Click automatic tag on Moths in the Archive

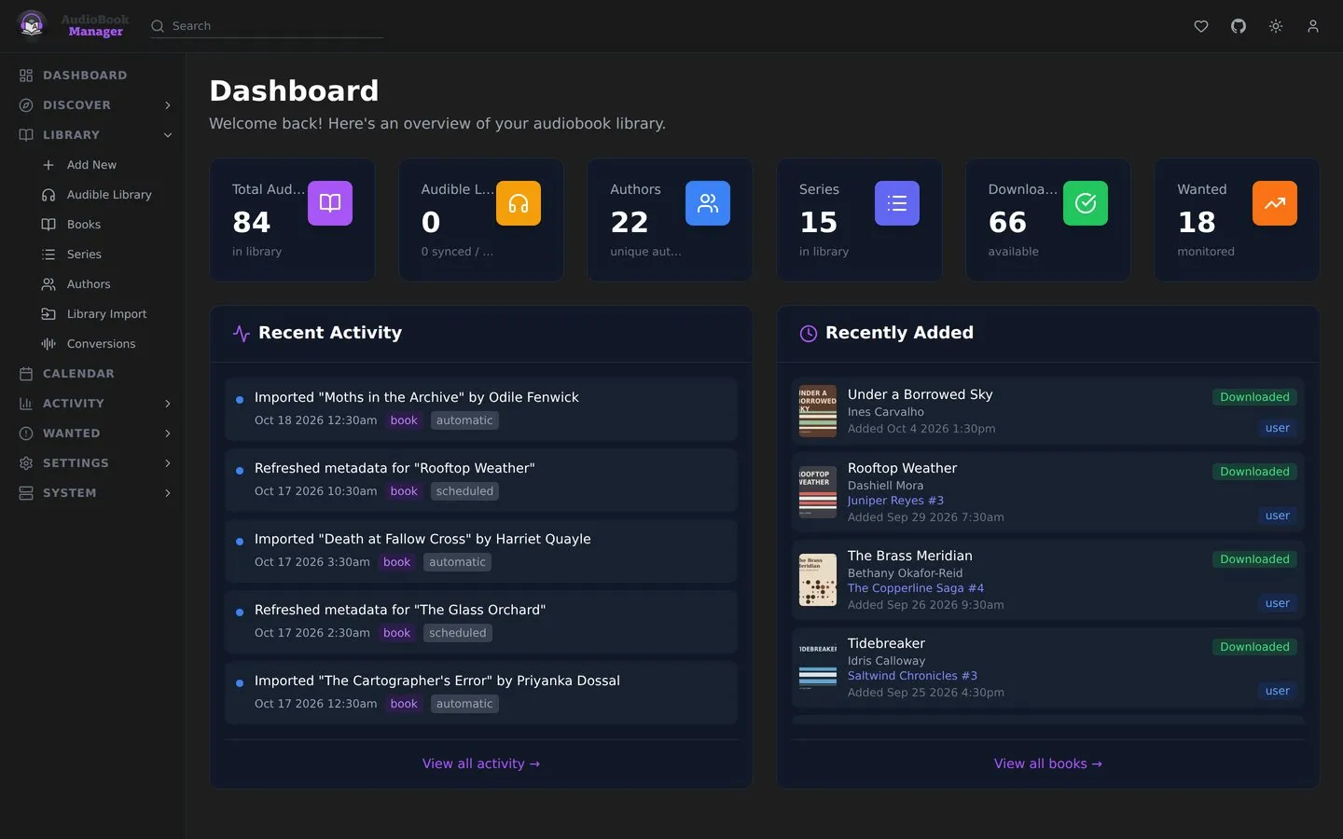[464, 420]
